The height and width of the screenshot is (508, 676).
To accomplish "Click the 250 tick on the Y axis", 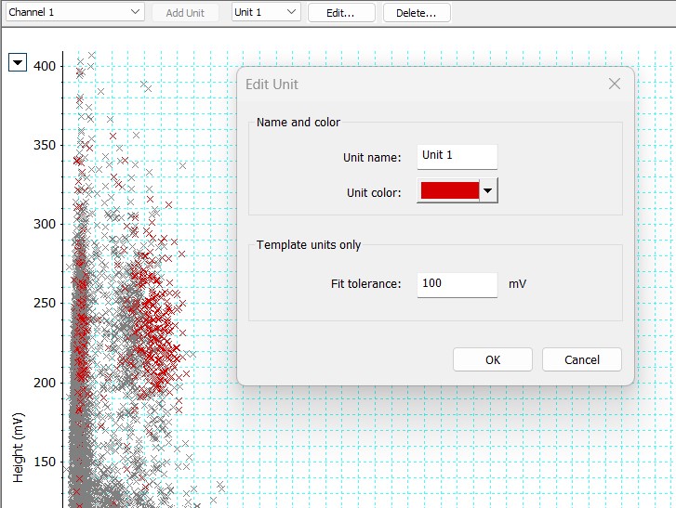I will [x=42, y=303].
